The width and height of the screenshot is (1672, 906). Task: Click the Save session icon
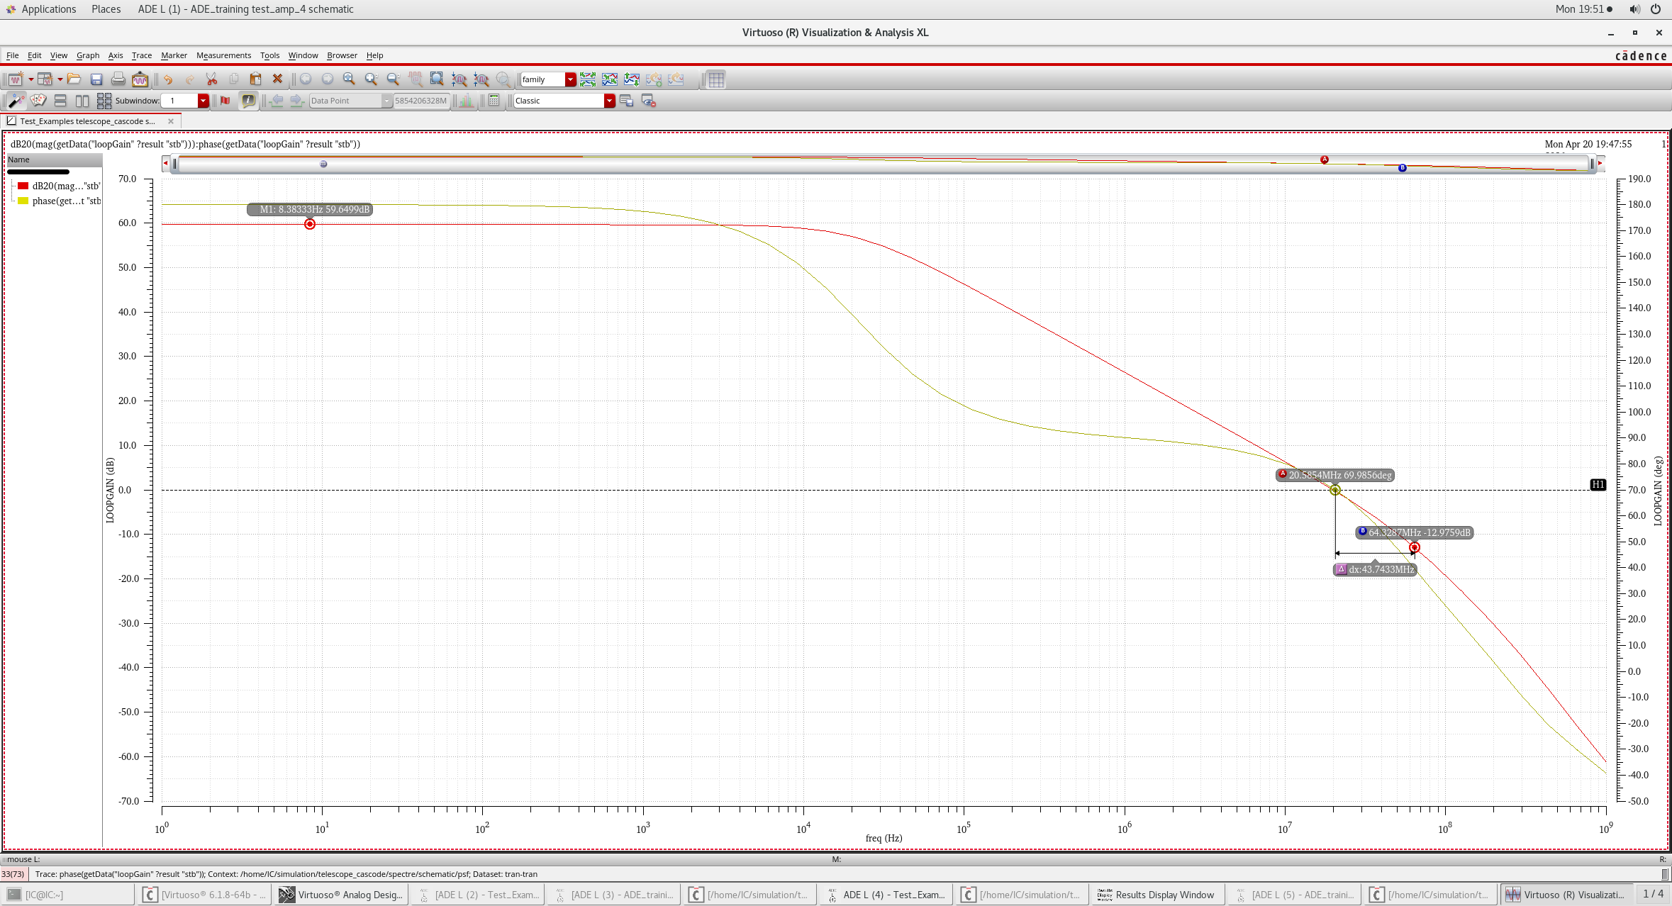(96, 79)
